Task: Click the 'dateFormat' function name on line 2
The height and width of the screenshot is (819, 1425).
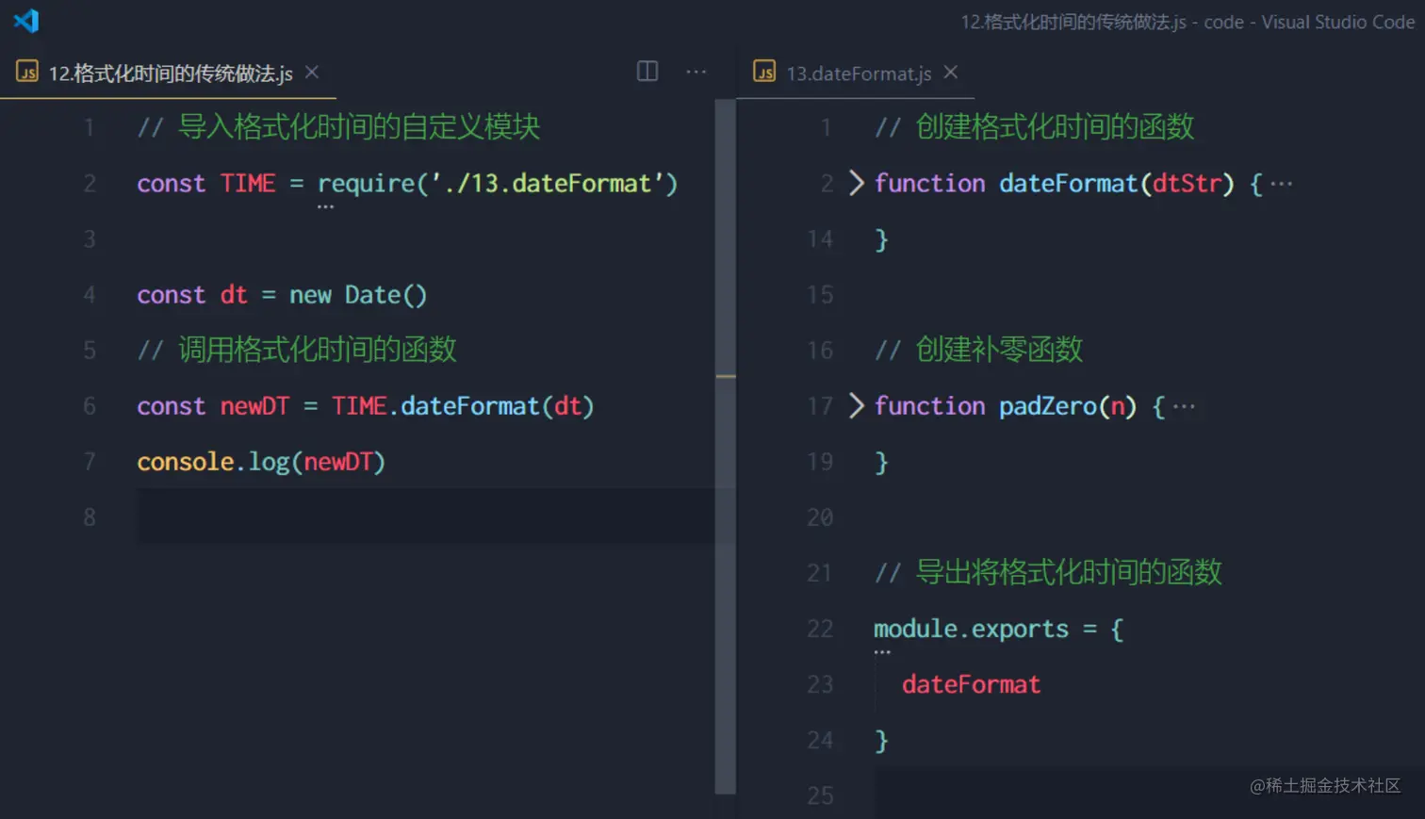Action: point(1069,183)
